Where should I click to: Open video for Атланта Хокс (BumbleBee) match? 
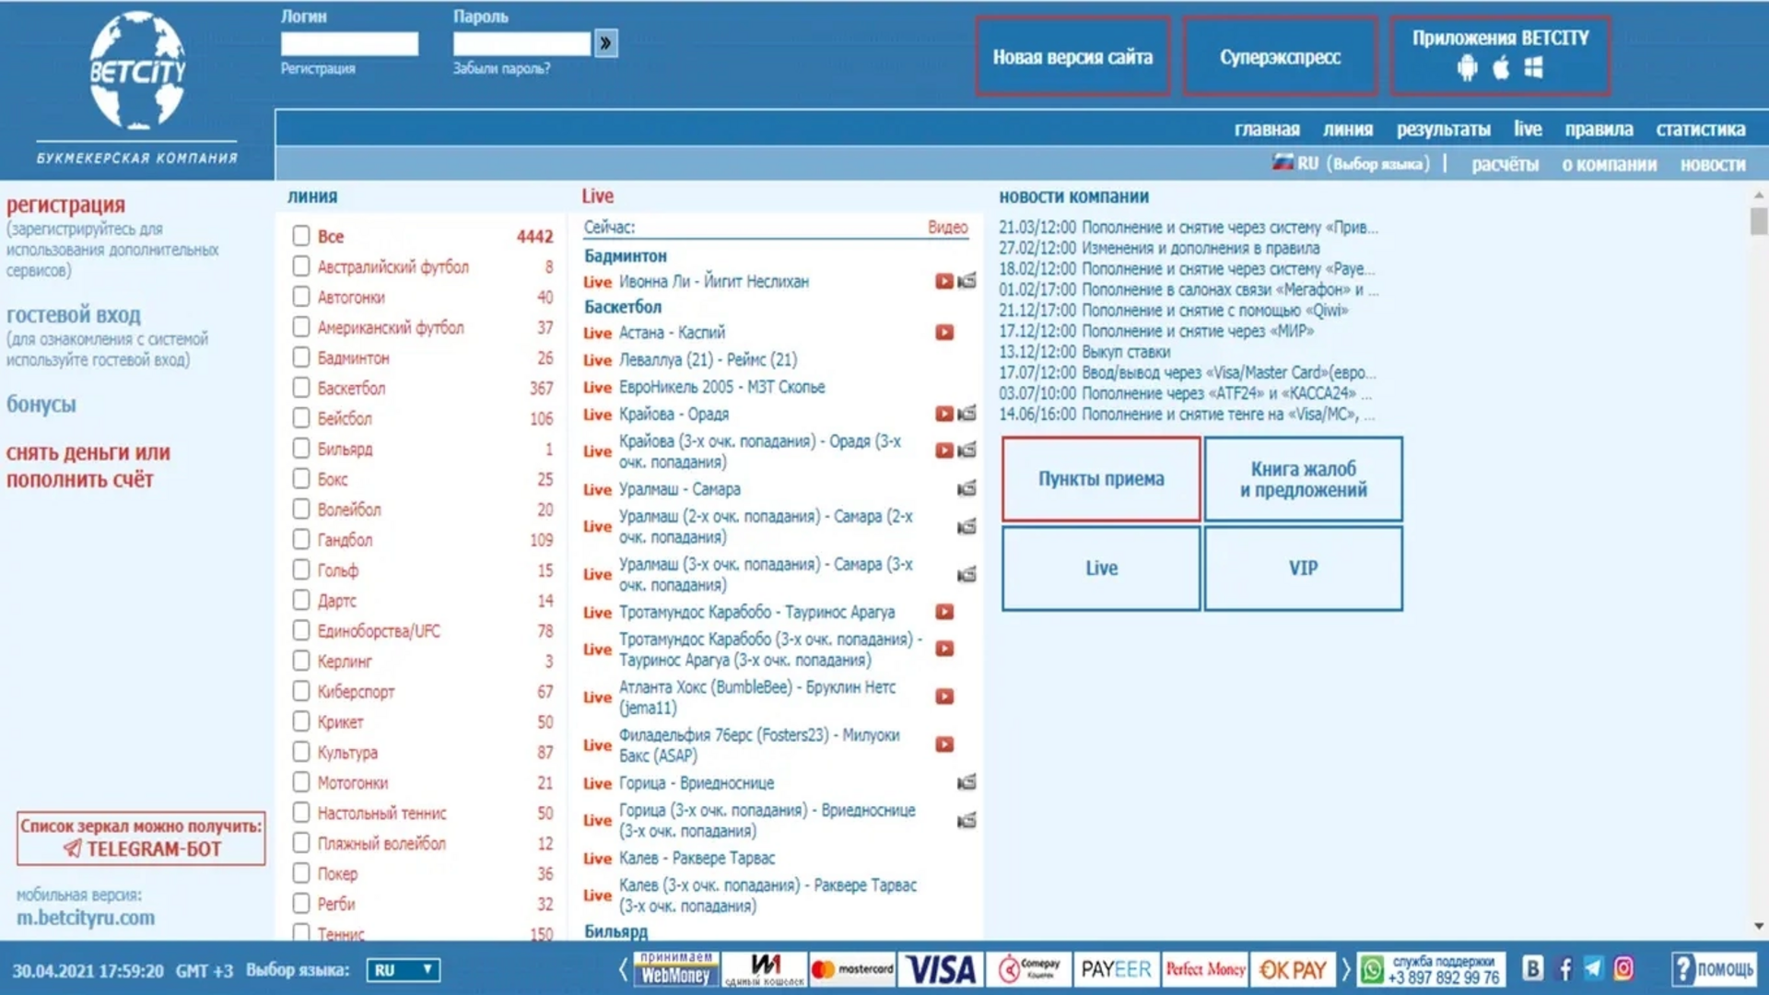(944, 696)
